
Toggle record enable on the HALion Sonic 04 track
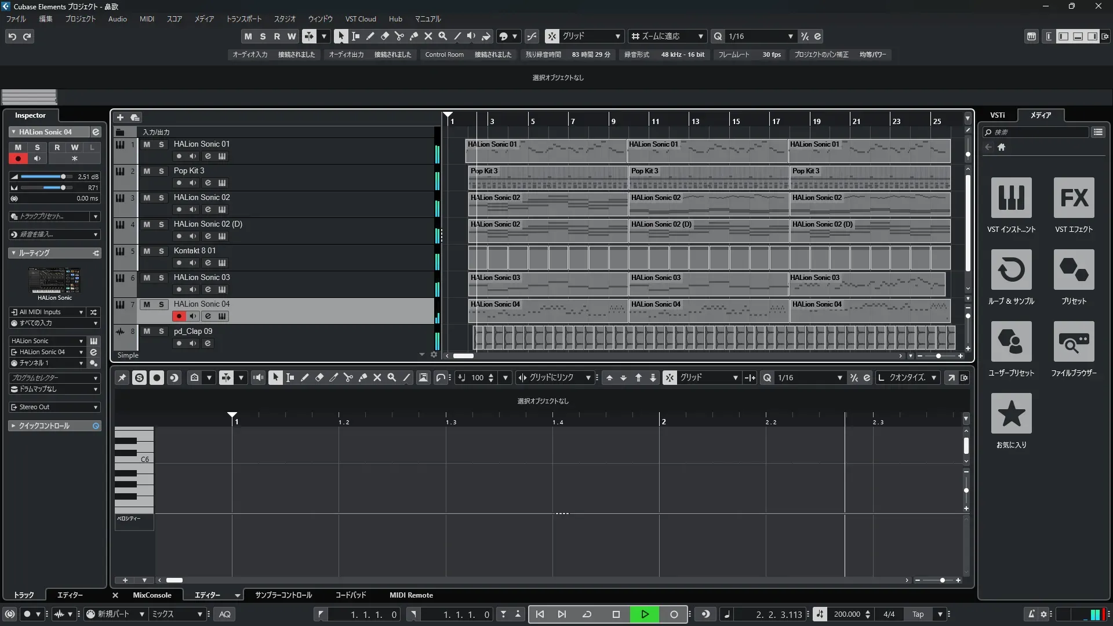pyautogui.click(x=179, y=316)
